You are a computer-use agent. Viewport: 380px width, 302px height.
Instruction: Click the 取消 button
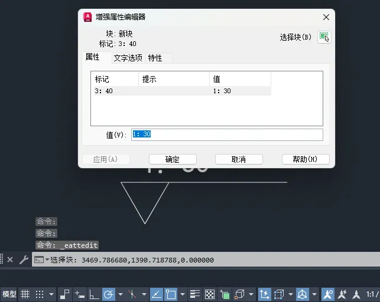pos(239,159)
